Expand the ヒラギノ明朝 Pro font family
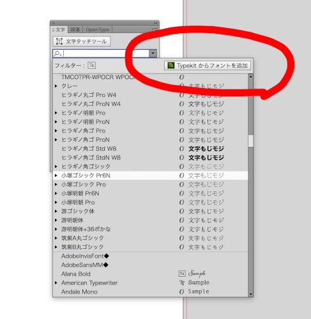Image resolution: width=311 pixels, height=319 pixels. [56, 113]
